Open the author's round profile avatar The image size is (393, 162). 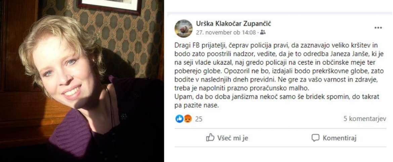(183, 28)
